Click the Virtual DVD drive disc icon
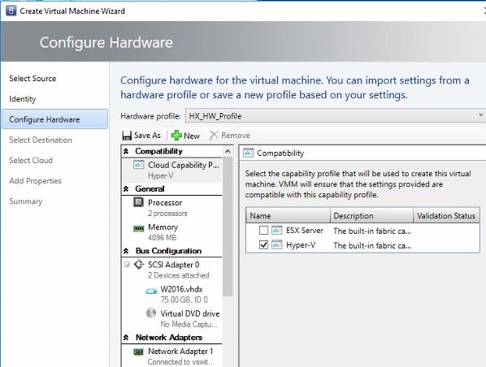Image resolution: width=486 pixels, height=367 pixels. click(151, 313)
